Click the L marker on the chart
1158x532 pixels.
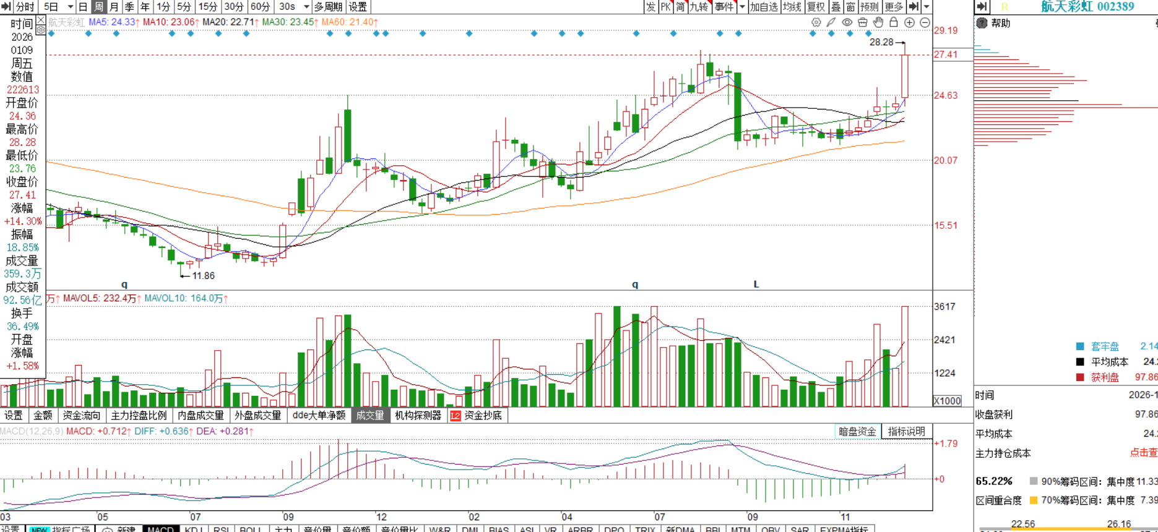(756, 284)
